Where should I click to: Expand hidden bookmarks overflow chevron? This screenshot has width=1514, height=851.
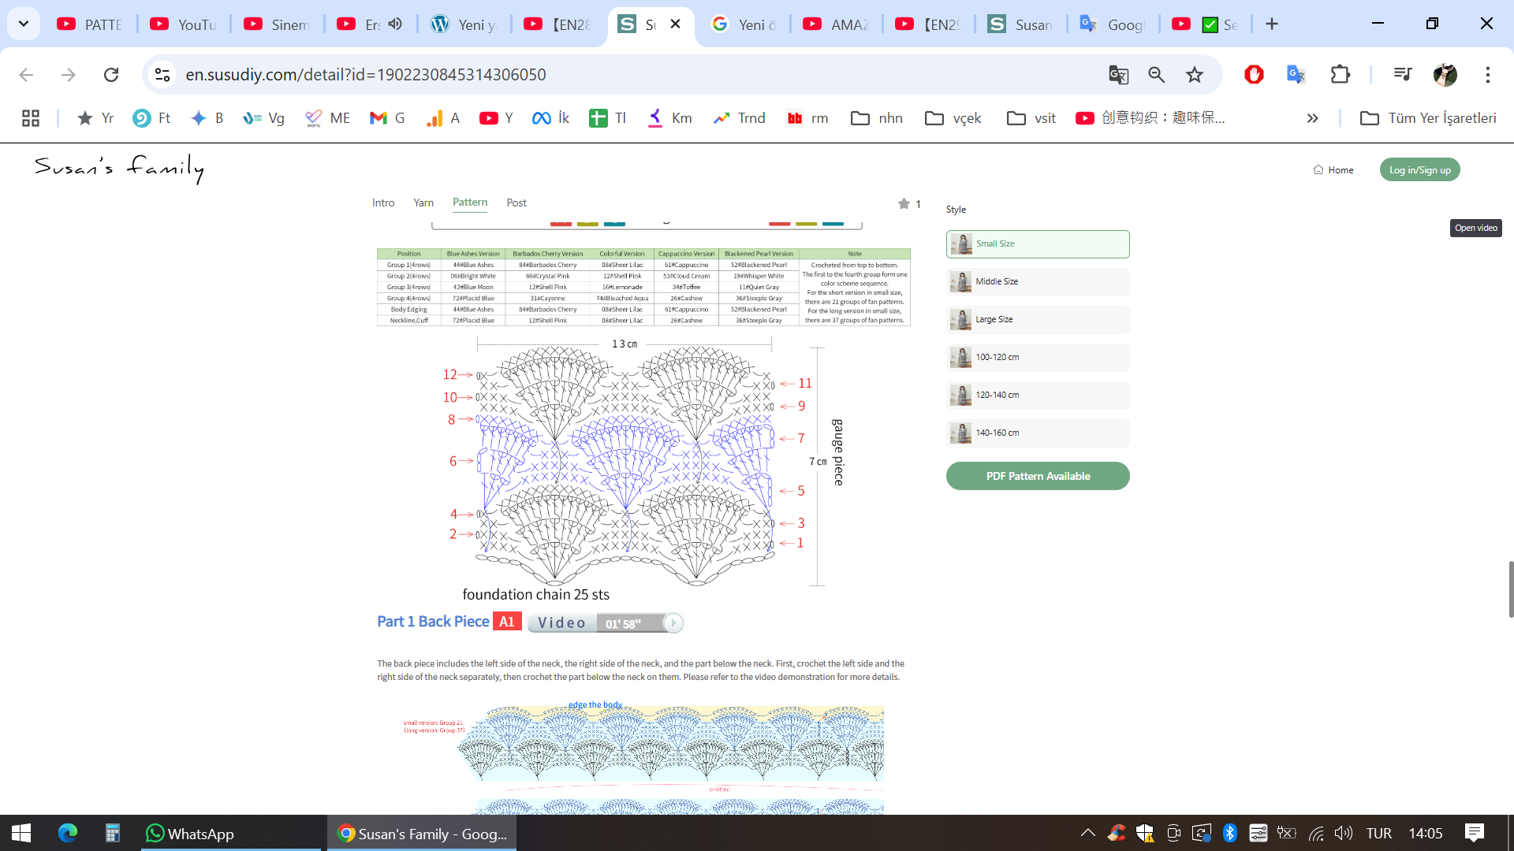pyautogui.click(x=1312, y=118)
